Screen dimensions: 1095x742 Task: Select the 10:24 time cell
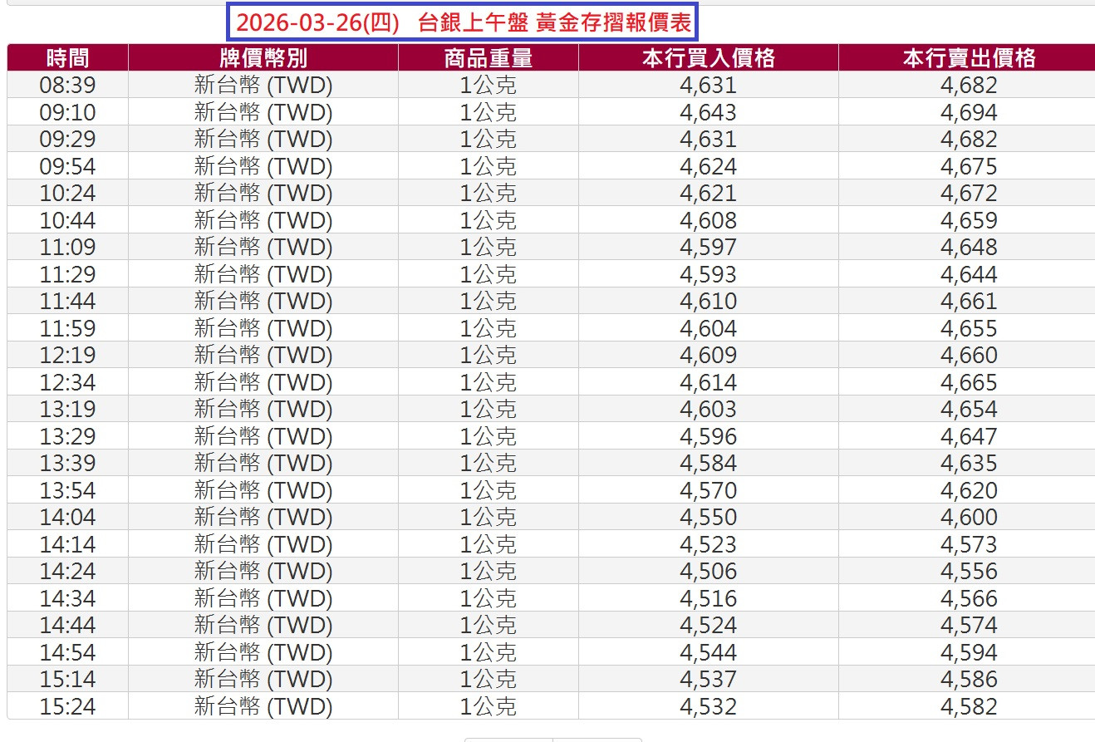67,193
